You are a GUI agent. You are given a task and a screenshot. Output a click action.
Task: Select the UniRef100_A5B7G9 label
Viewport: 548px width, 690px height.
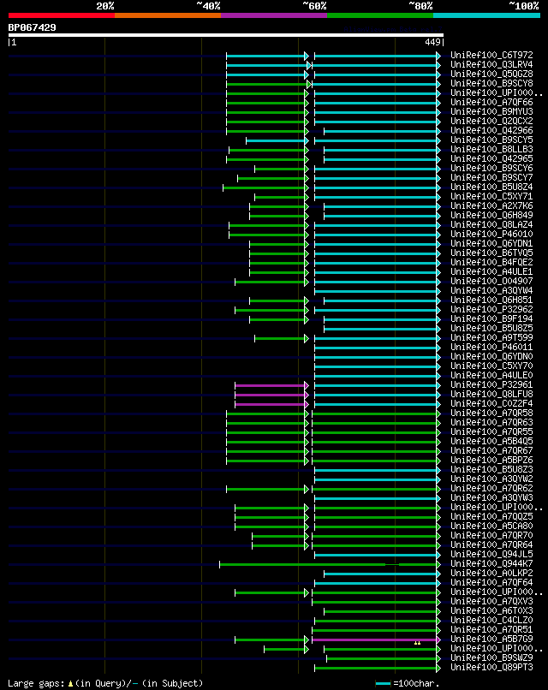coord(491,639)
